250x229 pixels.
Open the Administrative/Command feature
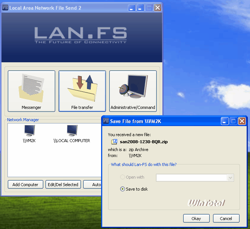pyautogui.click(x=133, y=91)
